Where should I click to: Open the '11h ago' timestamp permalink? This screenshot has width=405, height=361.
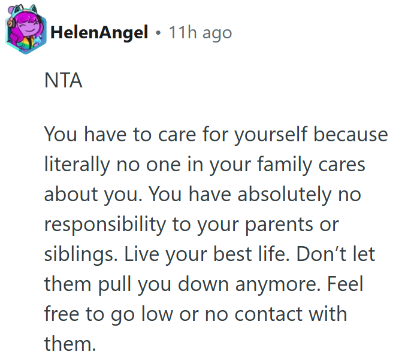(200, 33)
